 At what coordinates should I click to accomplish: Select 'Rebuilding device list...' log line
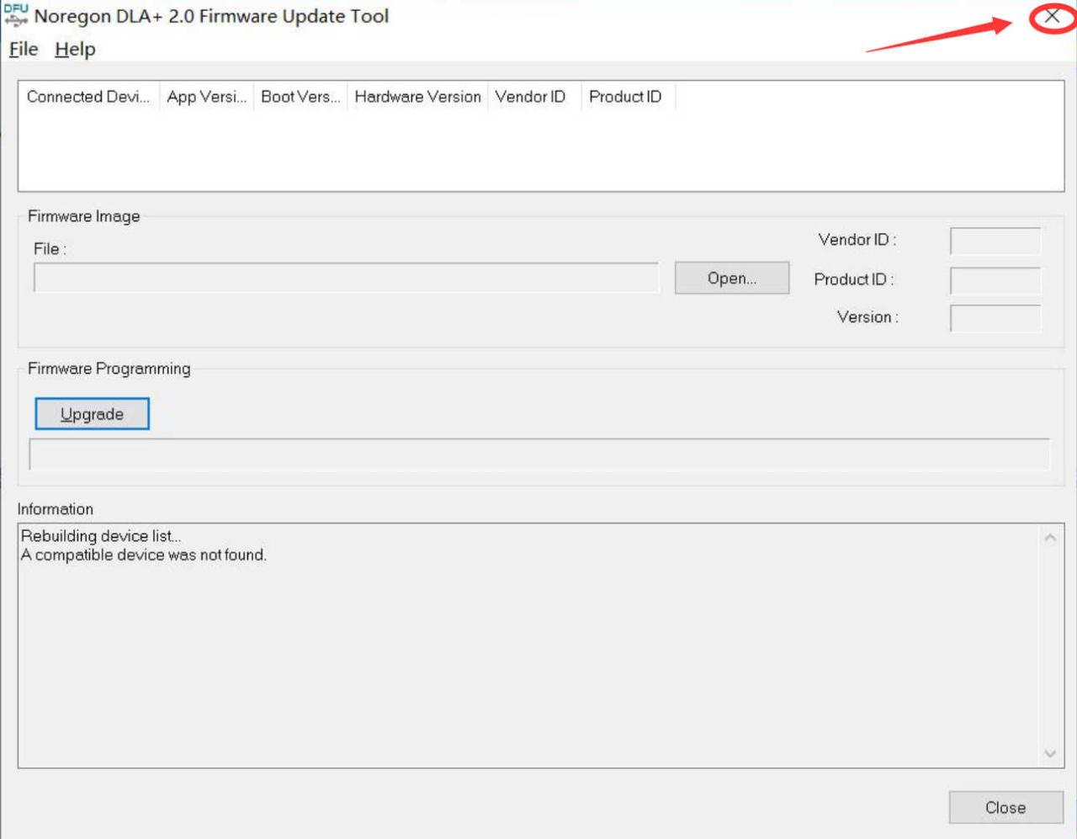(x=101, y=536)
